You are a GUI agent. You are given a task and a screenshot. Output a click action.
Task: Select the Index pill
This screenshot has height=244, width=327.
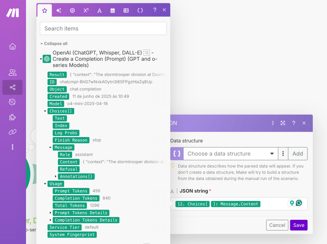coord(61,126)
